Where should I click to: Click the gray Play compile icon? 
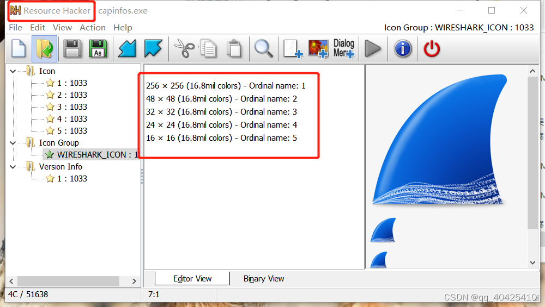[x=373, y=48]
